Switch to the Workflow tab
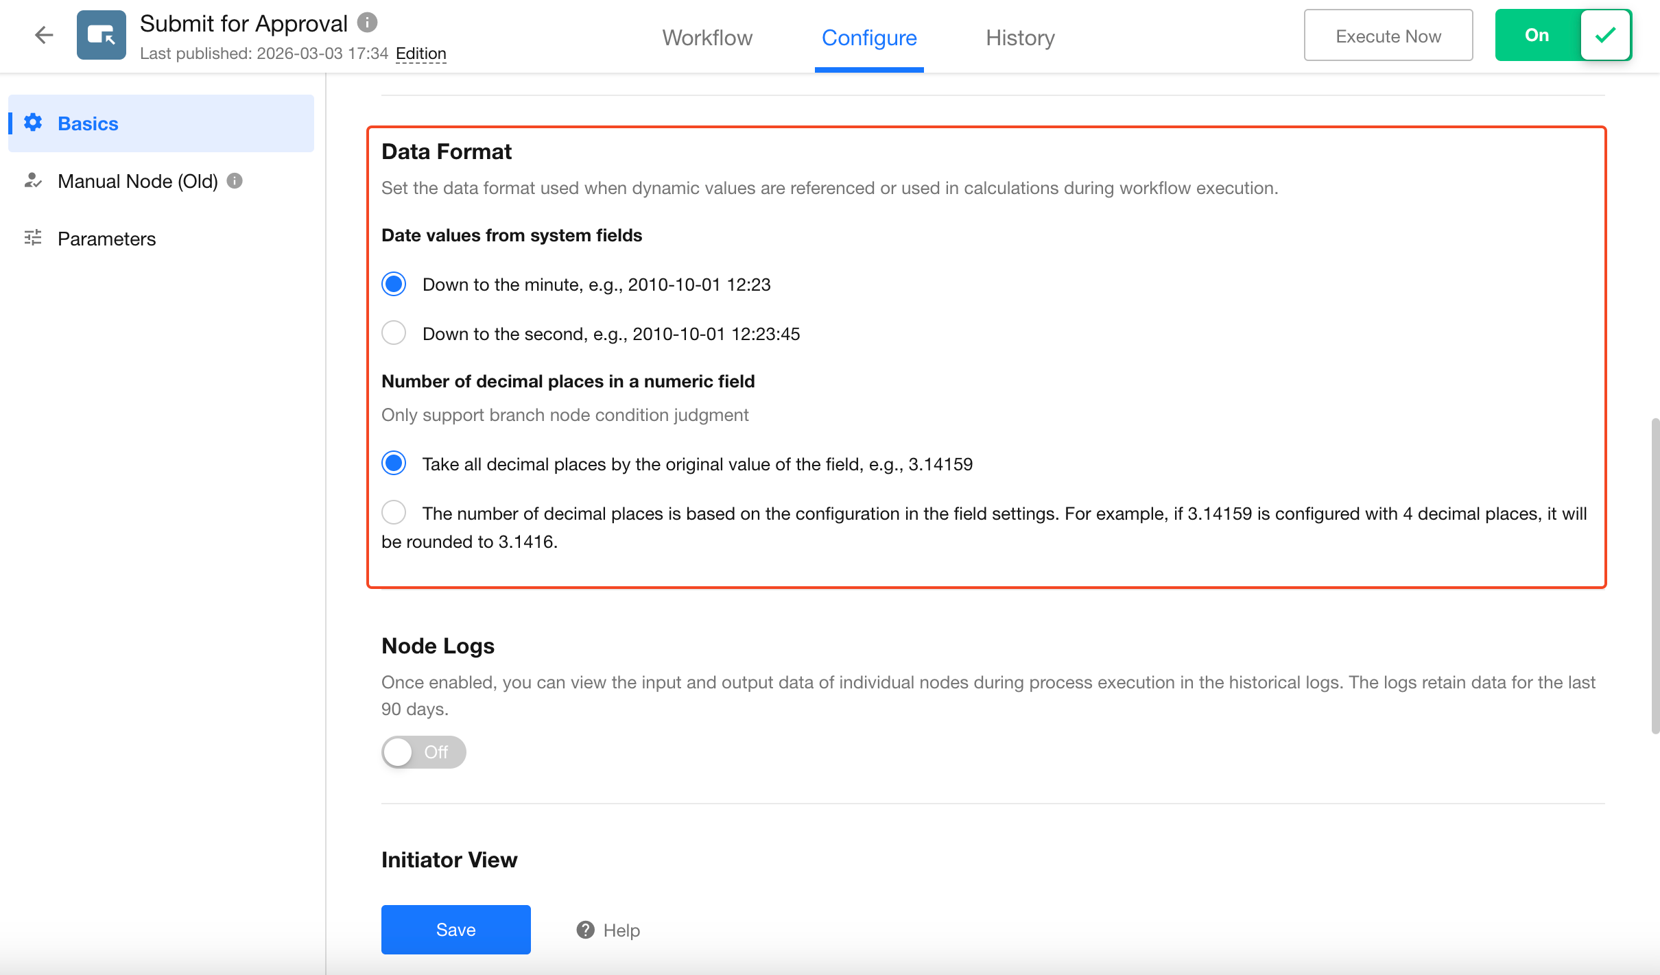Image resolution: width=1660 pixels, height=975 pixels. [707, 37]
